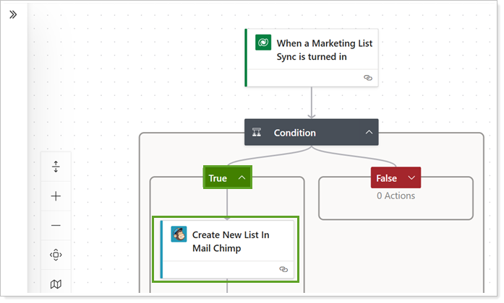The width and height of the screenshot is (504, 303).
Task: Select the False branch label
Action: [x=387, y=178]
